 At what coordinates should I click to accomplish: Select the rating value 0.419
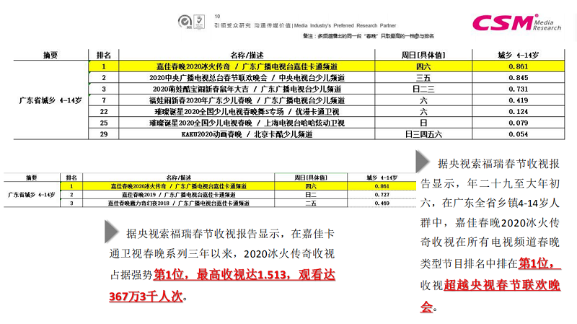pos(518,100)
